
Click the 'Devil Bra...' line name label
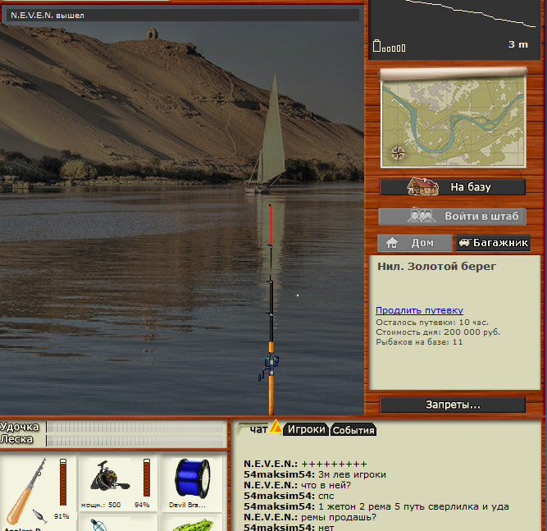pos(187,505)
